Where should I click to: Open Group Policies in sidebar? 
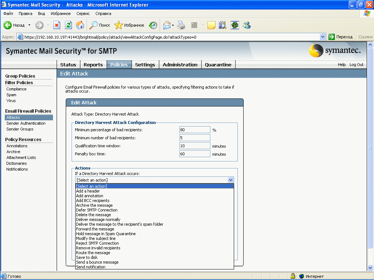tap(20, 76)
